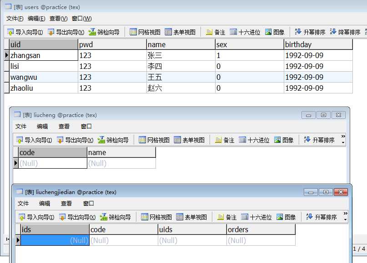Click Import Wizard icon in liucheng window
367x263 pixels.
coord(20,140)
